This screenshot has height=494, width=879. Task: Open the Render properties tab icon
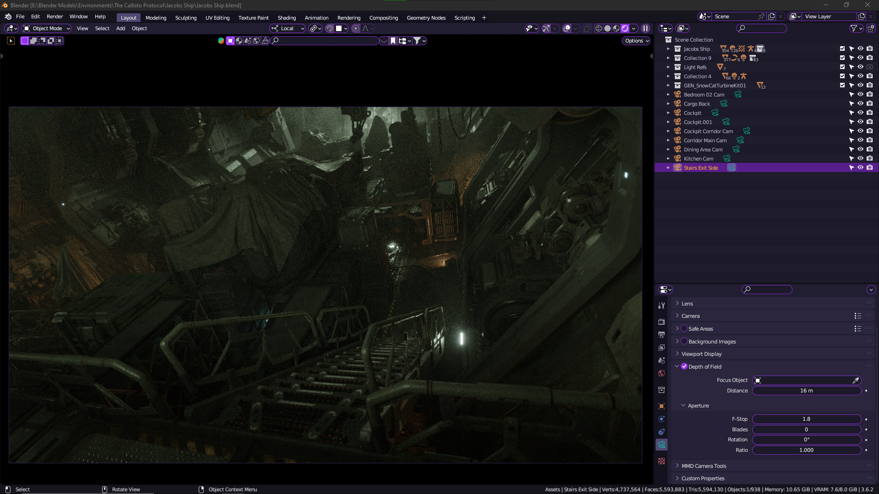click(x=662, y=322)
